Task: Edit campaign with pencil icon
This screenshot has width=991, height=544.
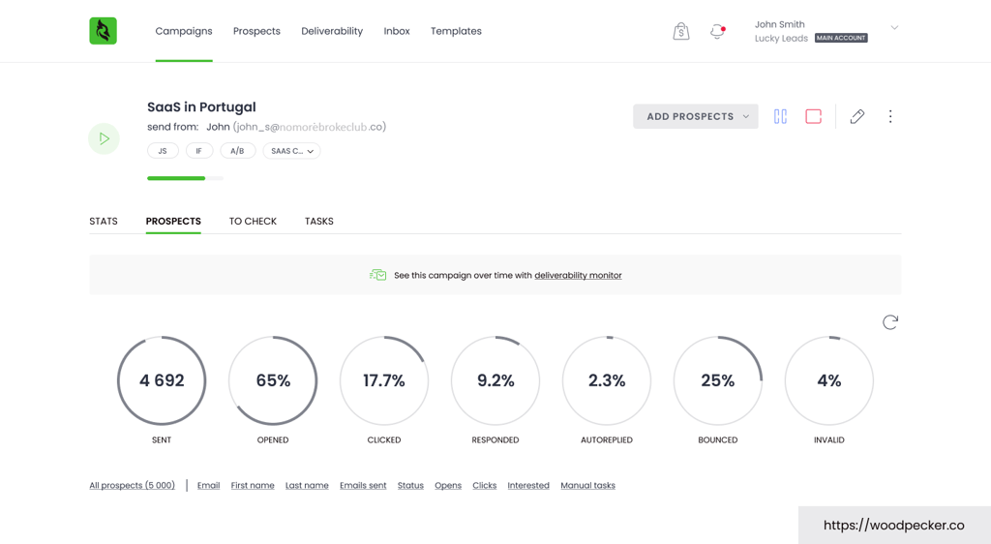Action: [x=856, y=116]
